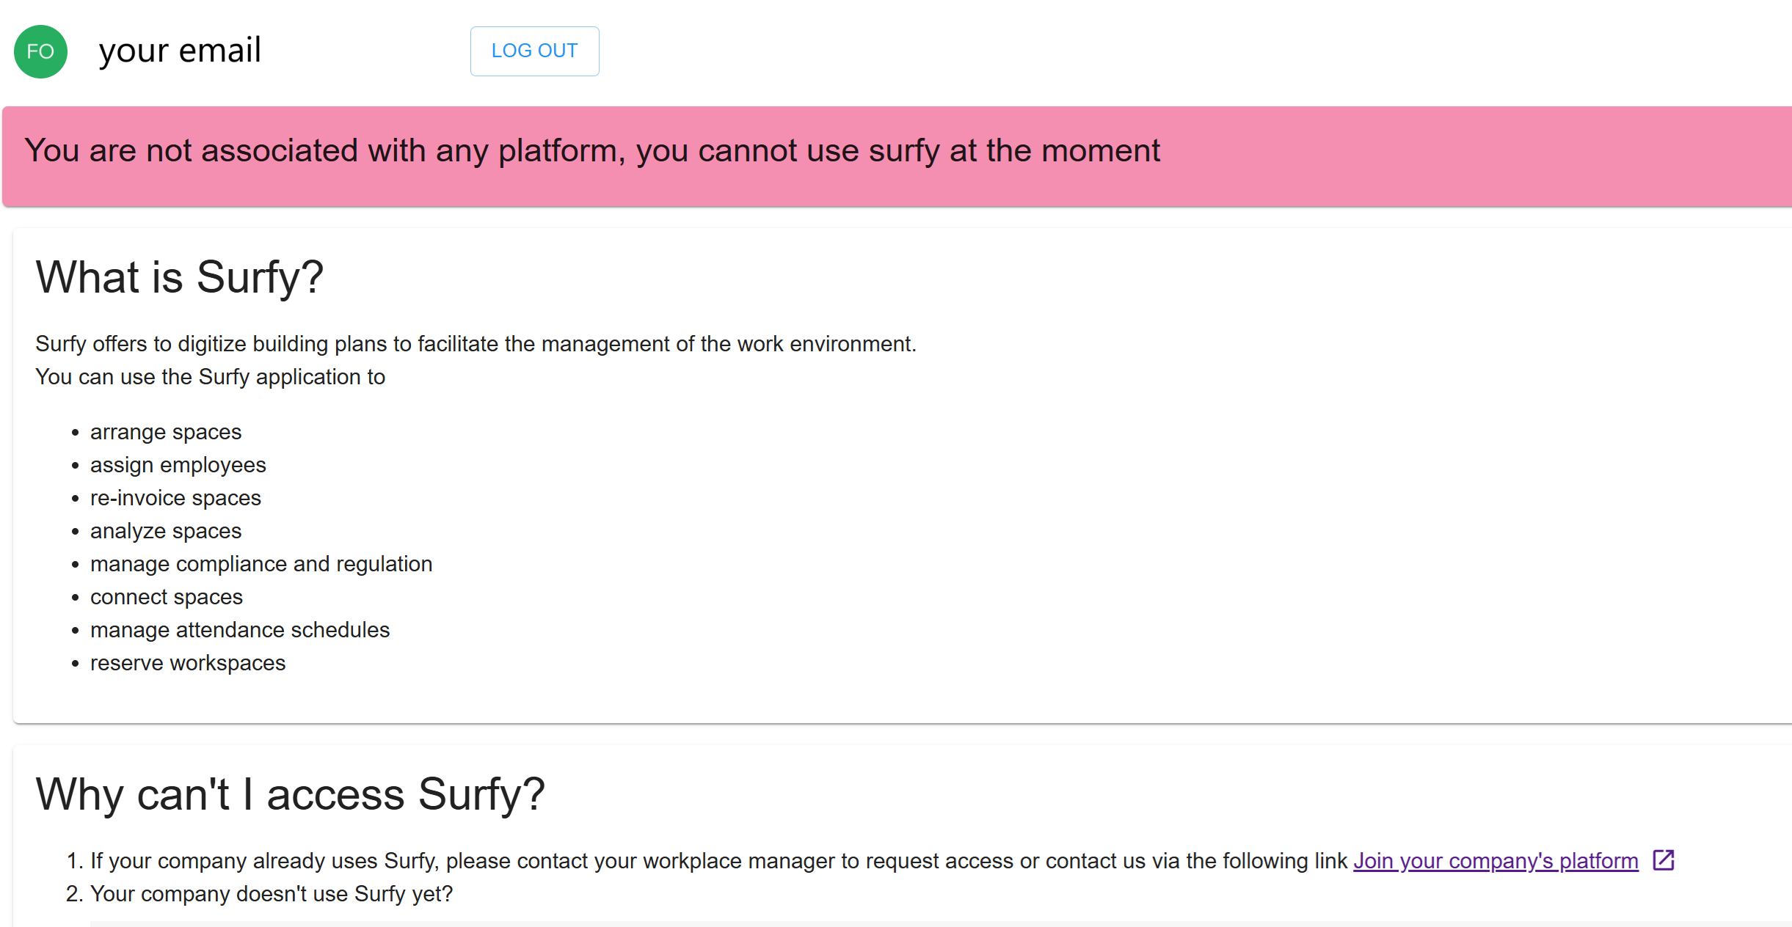
Task: Click 'Your company doesn't use Surfy yet?' text
Action: point(272,894)
